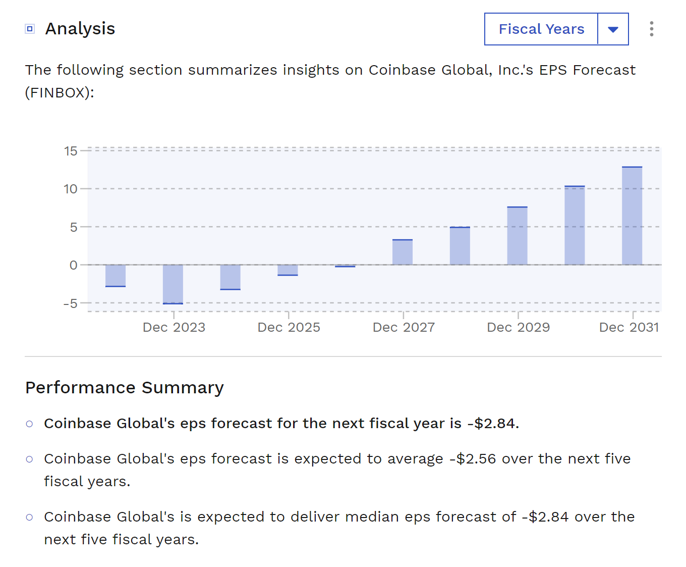Screen dimensions: 686x567
Task: Click the Dec 2030 EPS bar
Action: pos(575,225)
